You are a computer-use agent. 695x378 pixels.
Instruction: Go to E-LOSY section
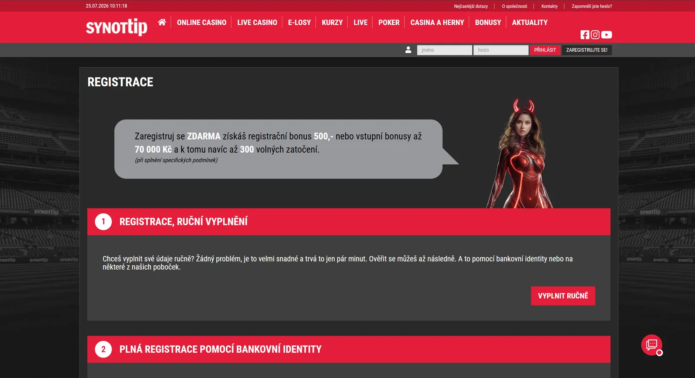pyautogui.click(x=299, y=23)
